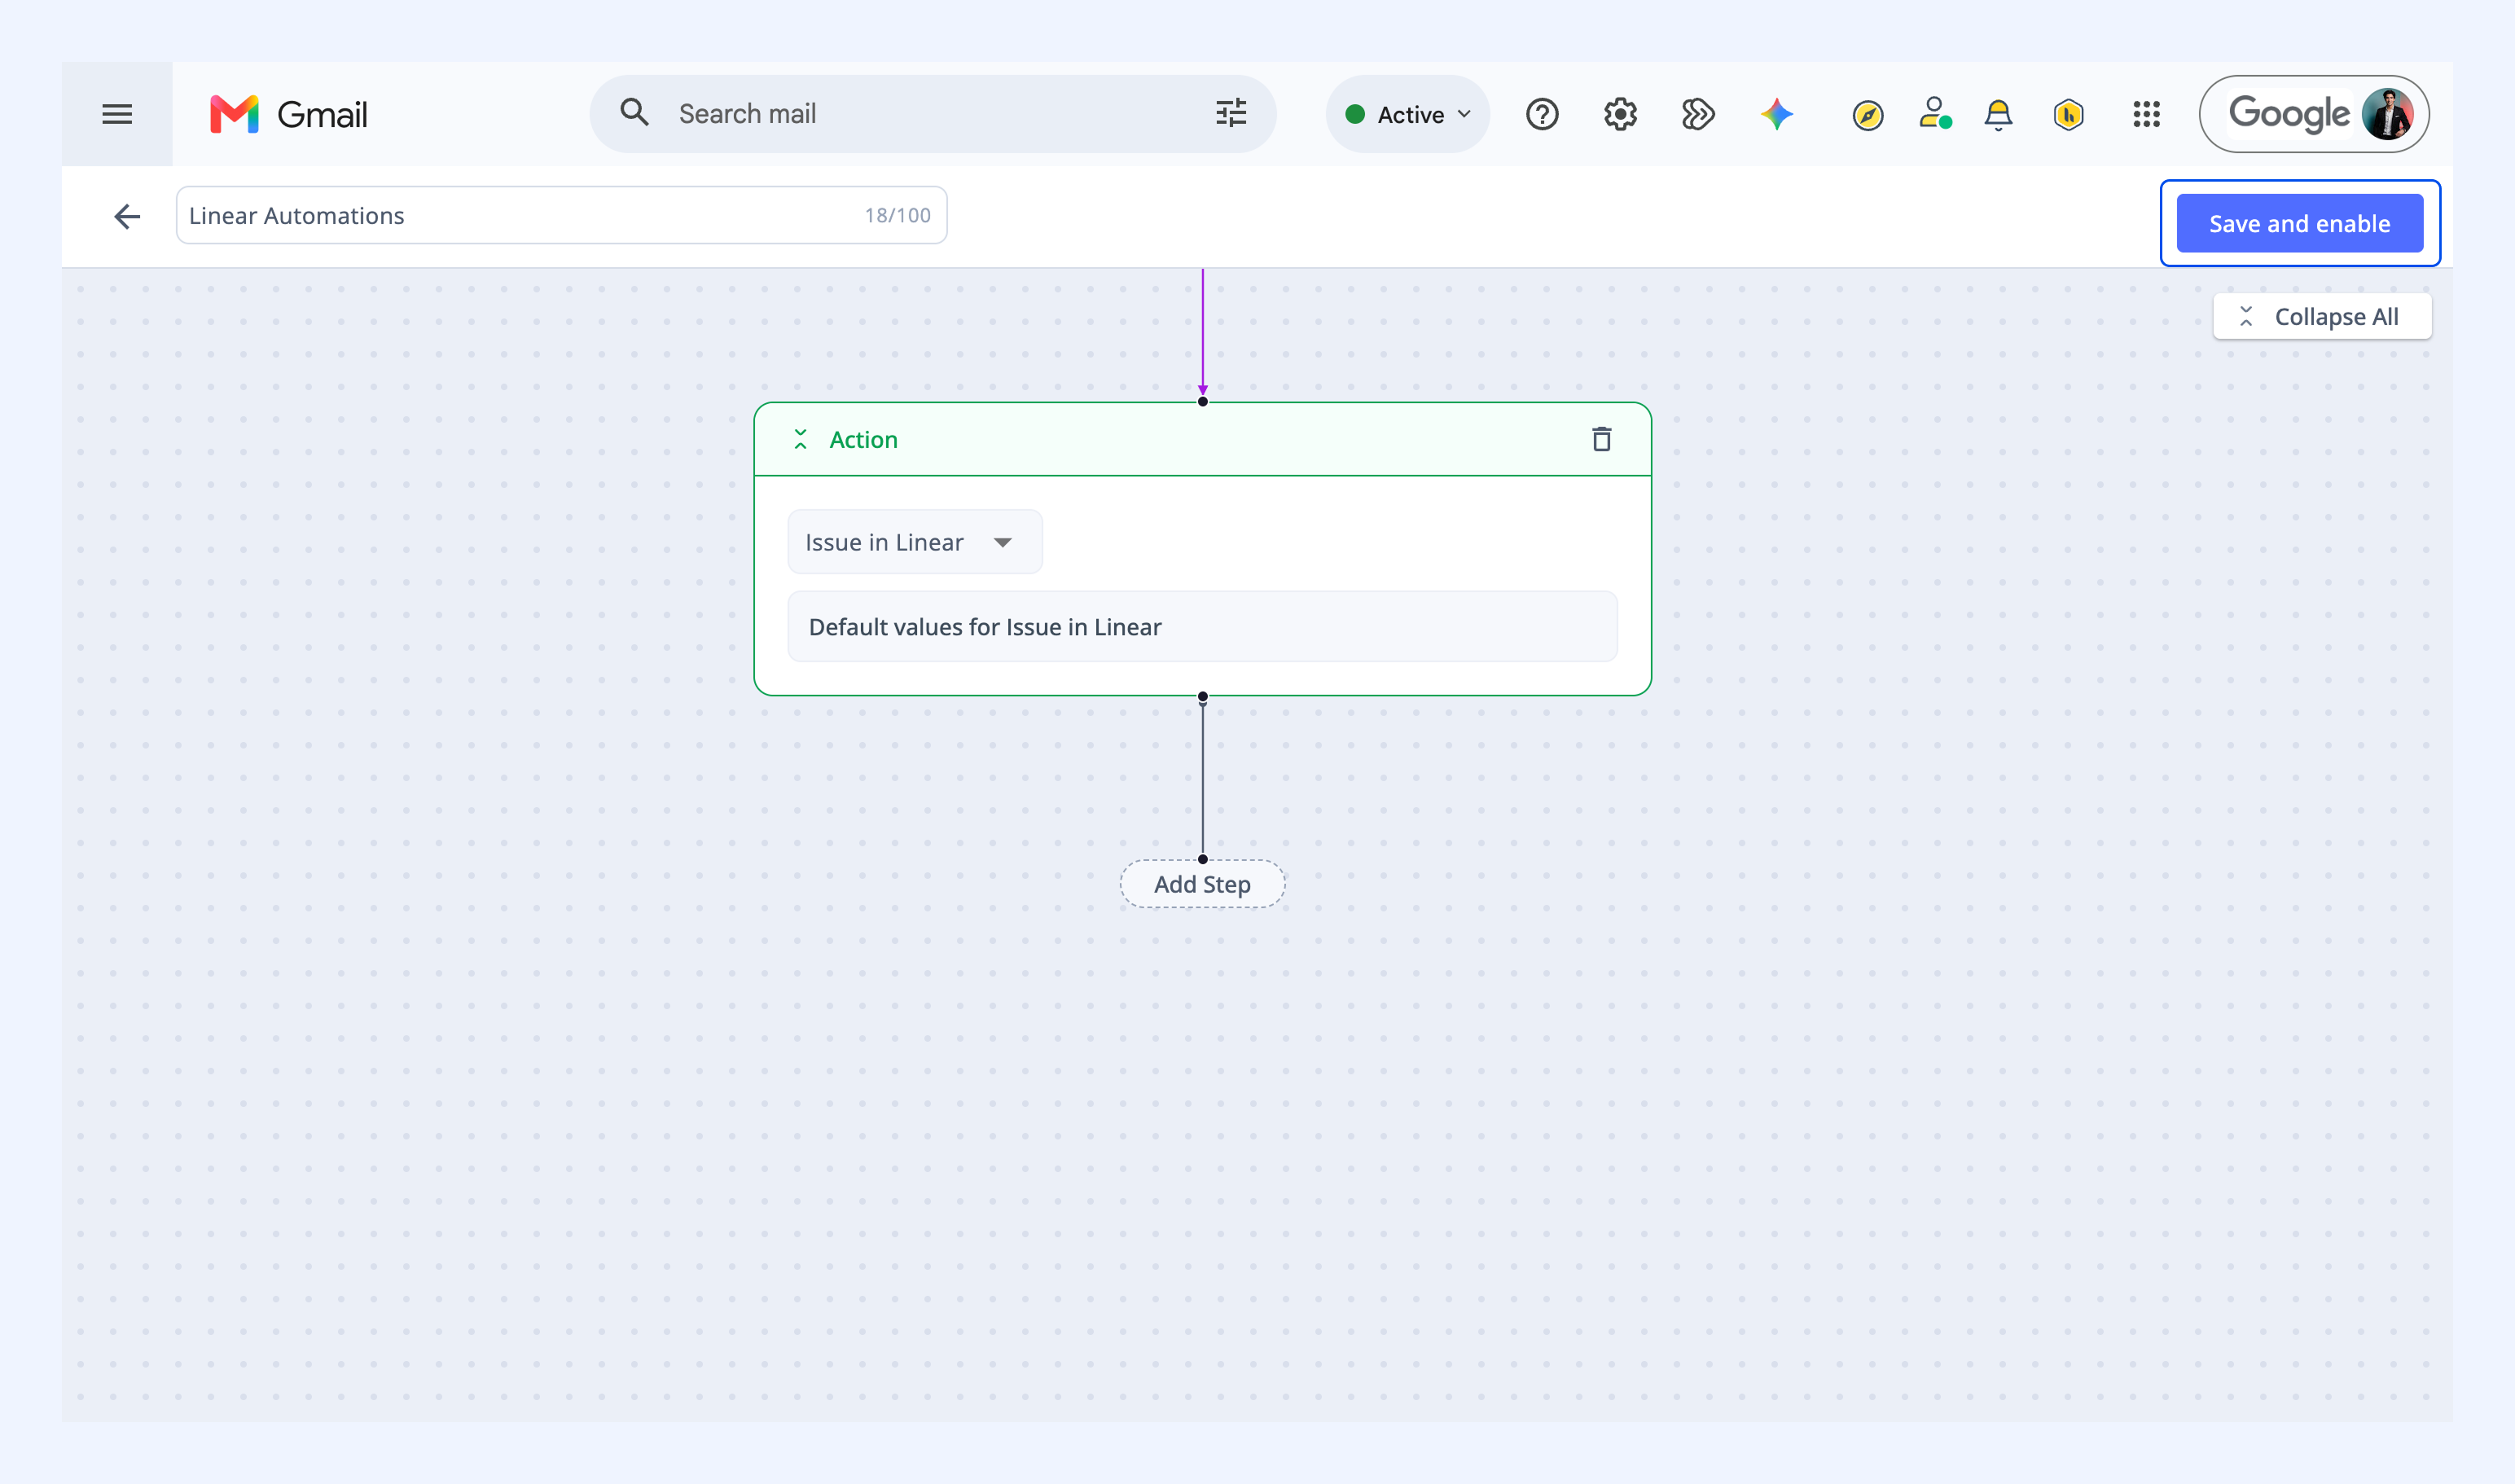
Task: Go back using the left arrow
Action: [127, 216]
